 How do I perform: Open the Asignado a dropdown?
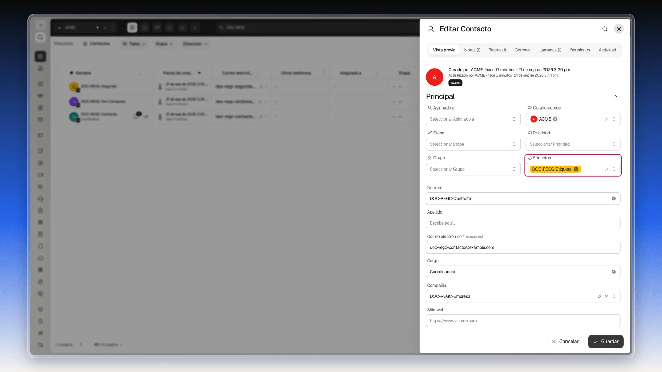pos(473,119)
